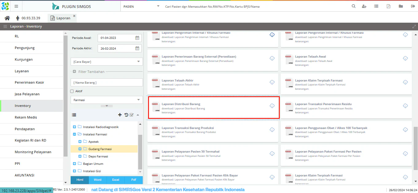The width and height of the screenshot is (418, 193).
Task: Click the add patient user-plus icon
Action: click(364, 6)
